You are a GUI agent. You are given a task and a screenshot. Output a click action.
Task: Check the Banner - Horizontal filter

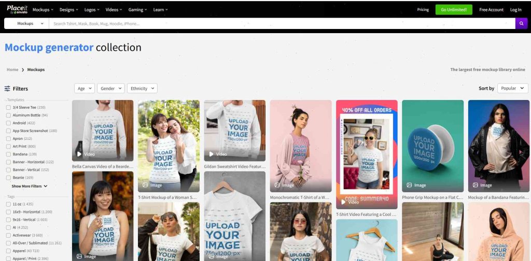[8, 162]
